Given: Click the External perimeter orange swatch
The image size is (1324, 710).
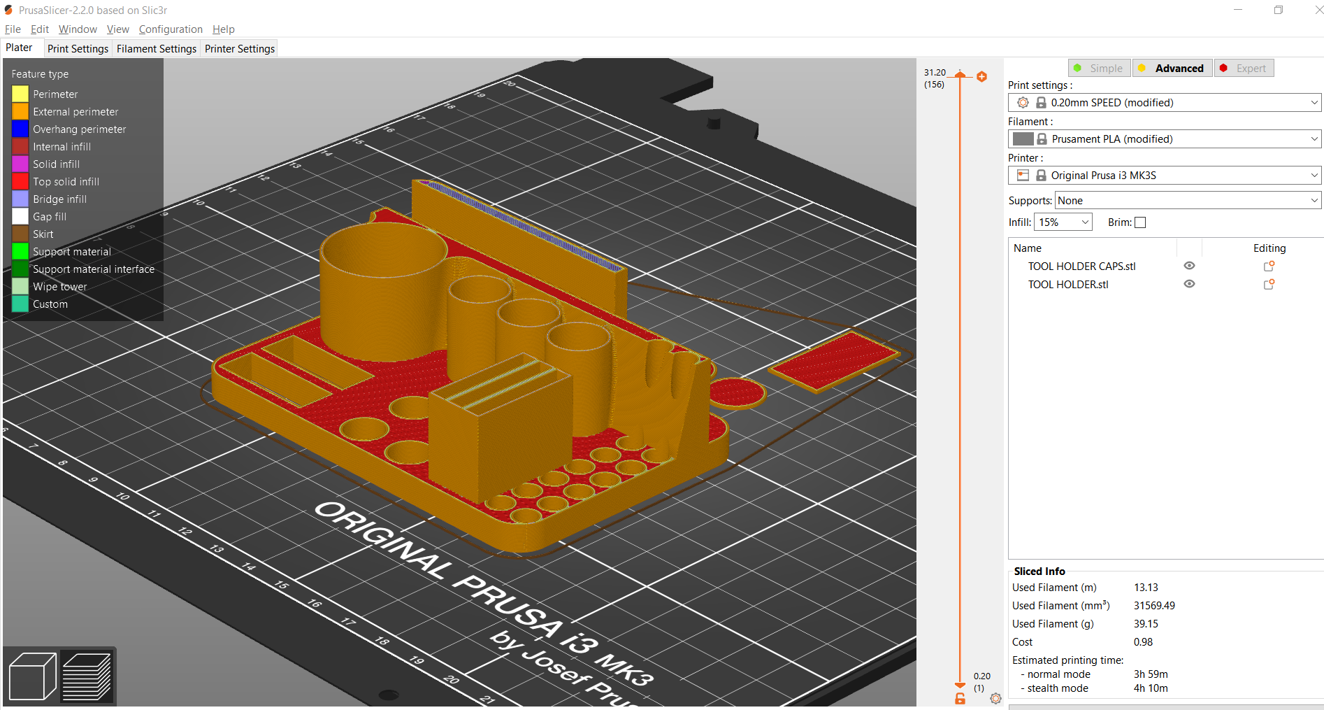Looking at the screenshot, I should (x=20, y=111).
